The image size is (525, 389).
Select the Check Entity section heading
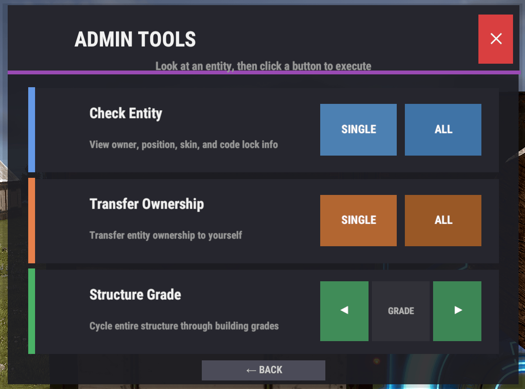125,113
